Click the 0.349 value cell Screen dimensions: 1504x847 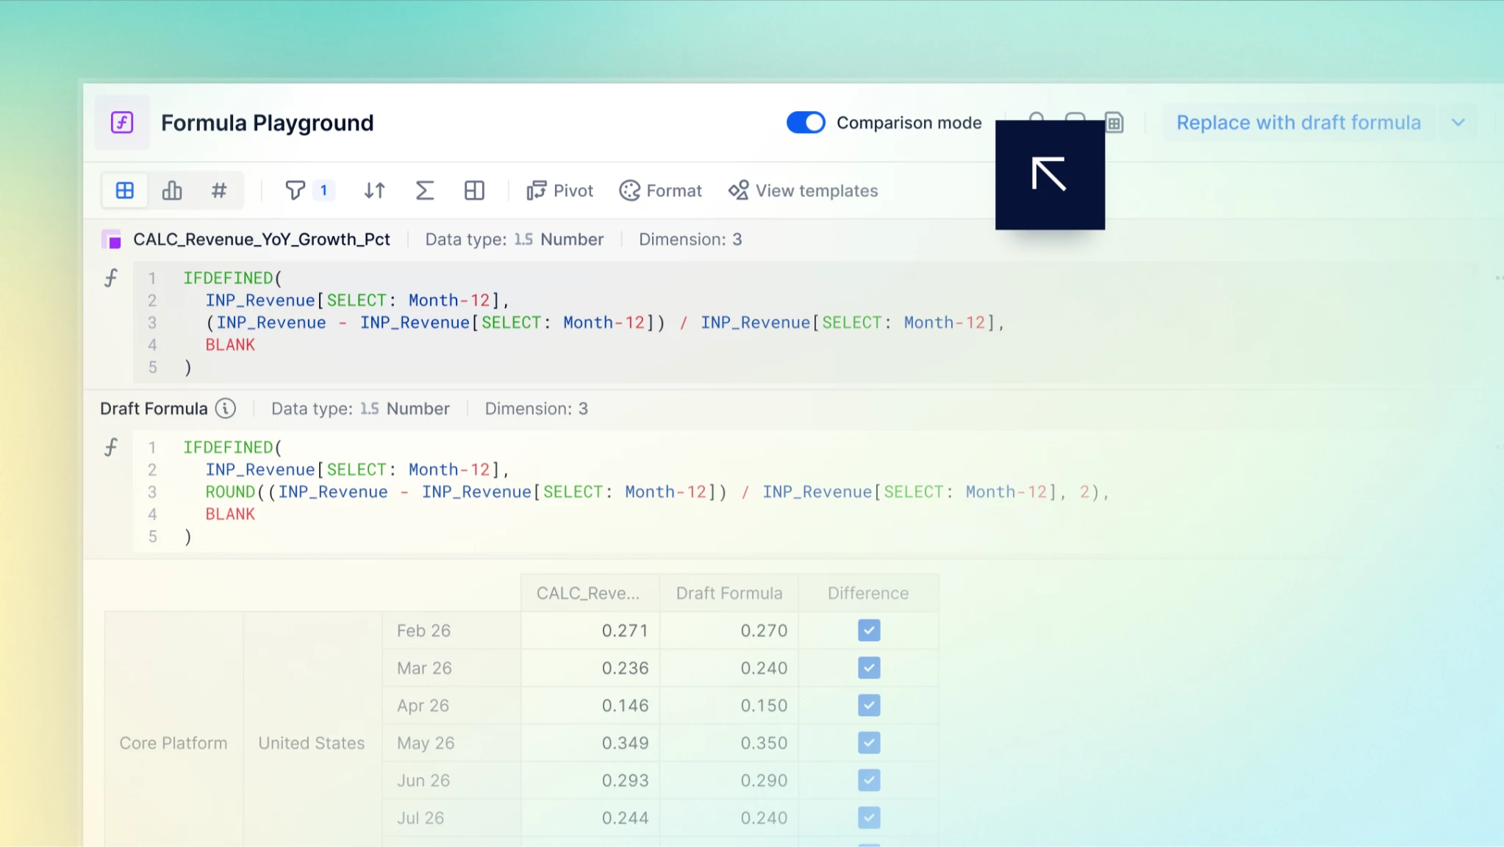[590, 743]
